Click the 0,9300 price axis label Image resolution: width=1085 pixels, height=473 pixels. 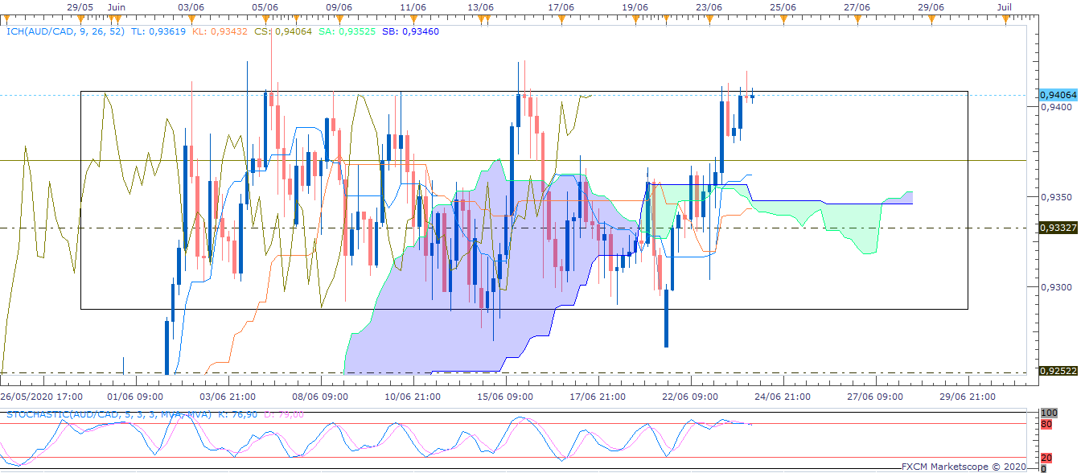(x=1055, y=286)
